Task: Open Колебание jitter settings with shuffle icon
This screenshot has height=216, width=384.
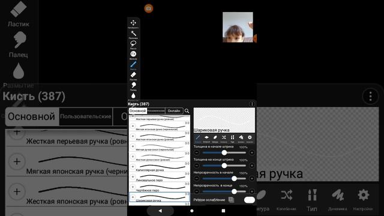Action: [x=224, y=139]
